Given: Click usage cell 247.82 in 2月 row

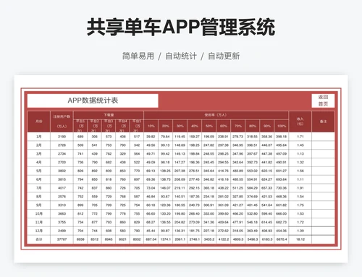Looking at the screenshot, I should pos(209,145).
